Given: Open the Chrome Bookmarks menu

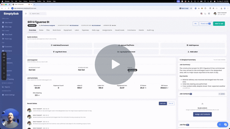Looking at the screenshot, I should 32,1.
